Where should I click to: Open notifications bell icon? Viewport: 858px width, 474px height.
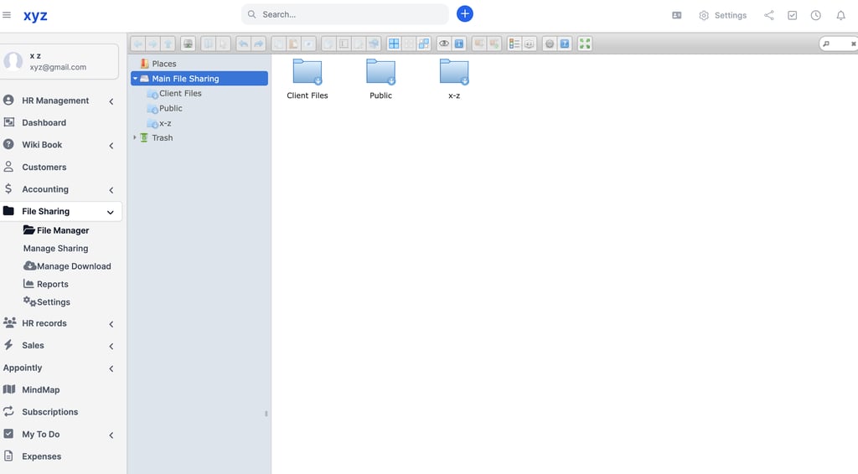tap(841, 15)
